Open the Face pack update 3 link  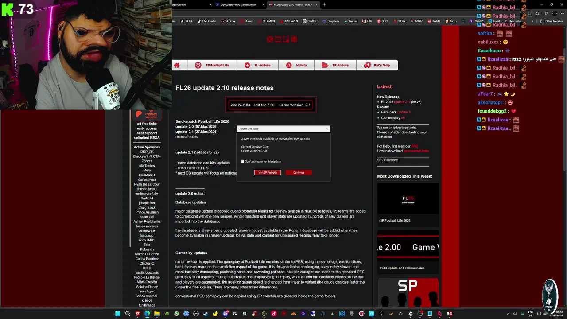[404, 112]
